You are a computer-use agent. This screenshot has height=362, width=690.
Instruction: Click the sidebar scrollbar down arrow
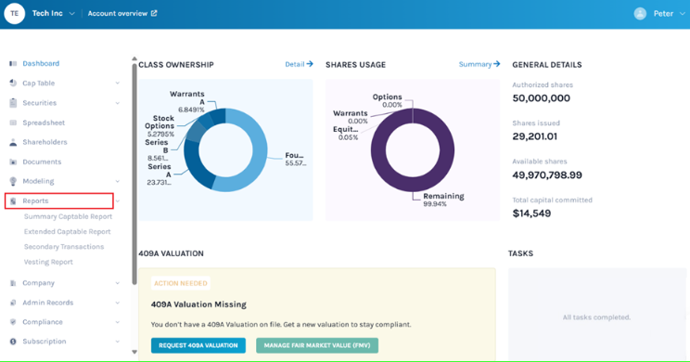click(134, 352)
